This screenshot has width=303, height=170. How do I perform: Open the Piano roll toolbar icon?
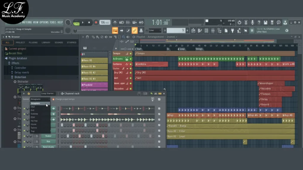click(x=200, y=30)
